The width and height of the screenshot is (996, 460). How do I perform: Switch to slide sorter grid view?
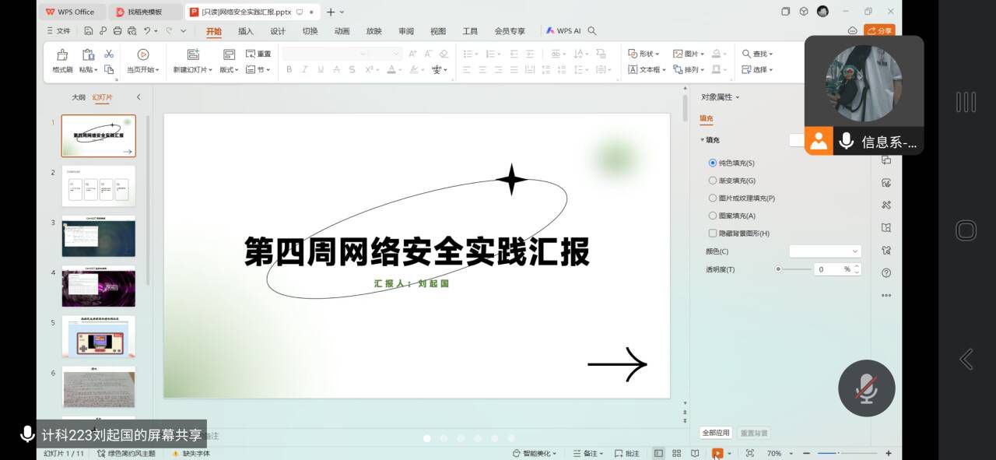676,453
